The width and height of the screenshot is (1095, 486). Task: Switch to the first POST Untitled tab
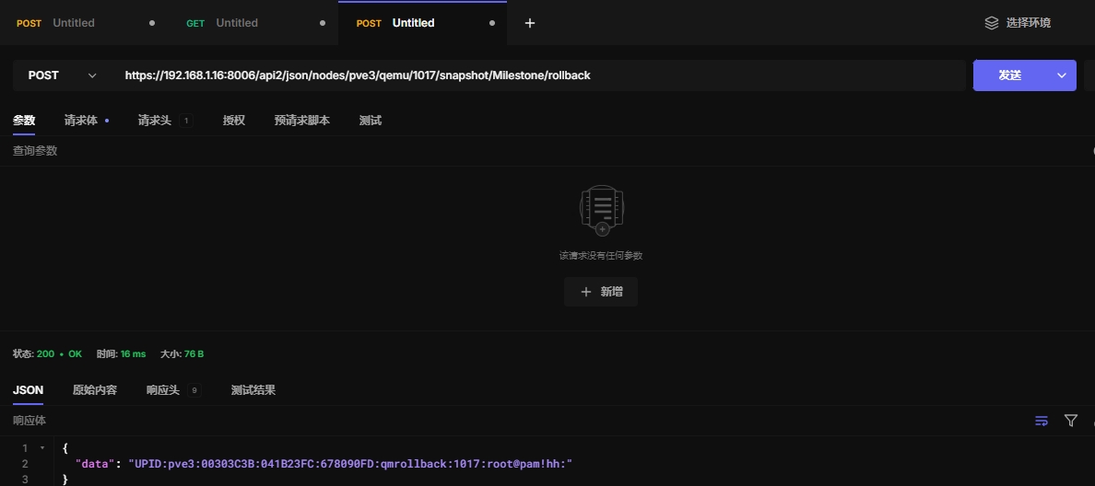pyautogui.click(x=73, y=23)
